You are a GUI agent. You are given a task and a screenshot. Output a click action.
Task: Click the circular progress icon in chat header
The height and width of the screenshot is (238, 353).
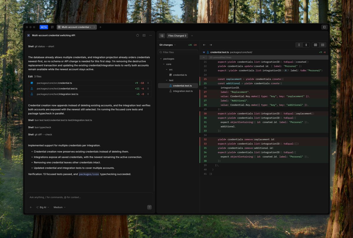(137, 35)
